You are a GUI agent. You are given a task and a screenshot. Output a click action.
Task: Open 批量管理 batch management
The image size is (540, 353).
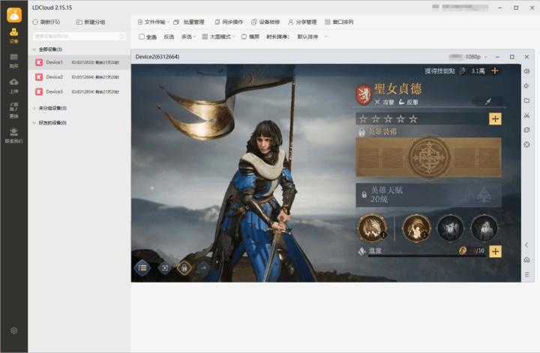click(x=189, y=22)
